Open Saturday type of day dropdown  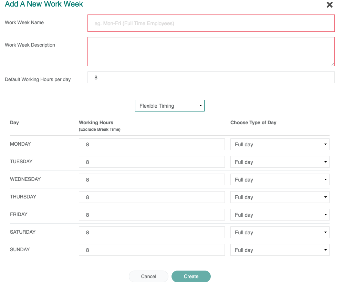pyautogui.click(x=280, y=232)
